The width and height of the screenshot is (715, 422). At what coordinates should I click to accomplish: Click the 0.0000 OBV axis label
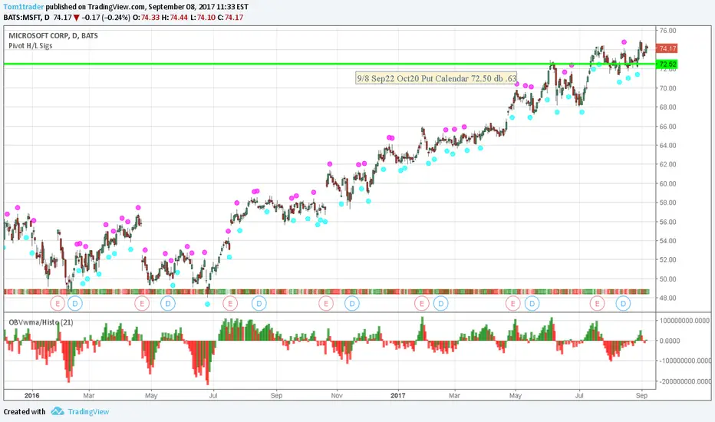click(x=670, y=341)
